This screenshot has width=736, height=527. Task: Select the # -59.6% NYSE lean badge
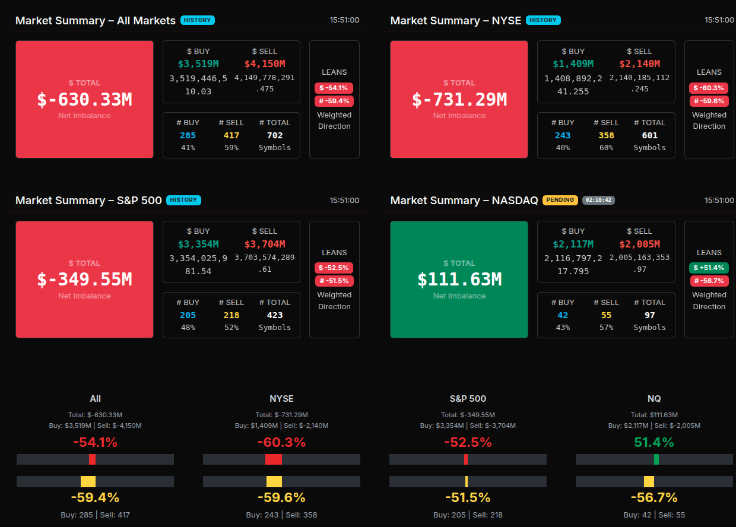tap(709, 101)
